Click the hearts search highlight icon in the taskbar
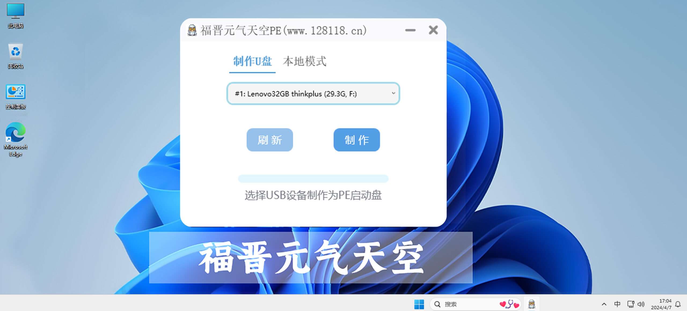This screenshot has width=687, height=311. point(509,304)
